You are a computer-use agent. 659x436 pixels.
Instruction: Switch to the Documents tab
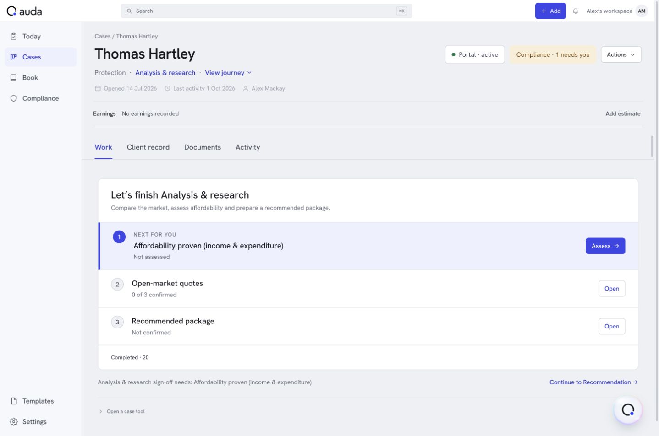(x=203, y=147)
